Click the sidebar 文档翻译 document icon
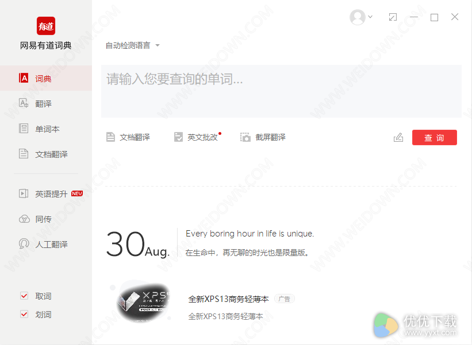This screenshot has height=345, width=472. click(24, 154)
